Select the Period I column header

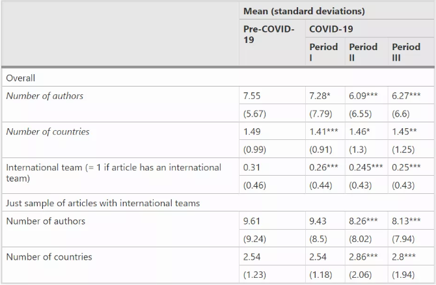coord(323,52)
